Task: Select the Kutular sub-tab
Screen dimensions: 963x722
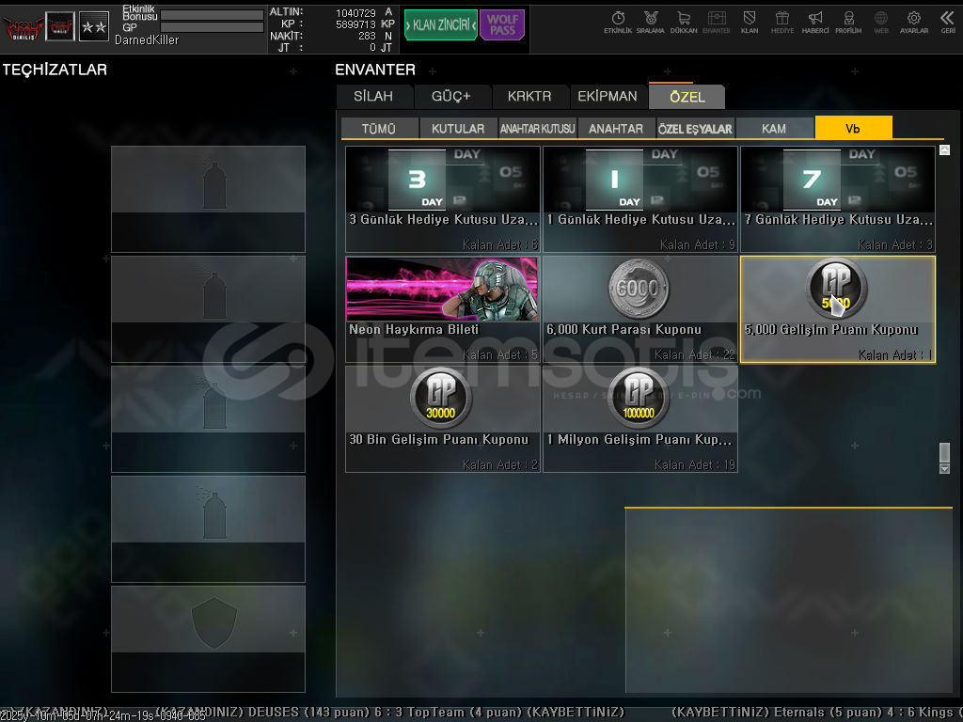Action: coord(458,129)
